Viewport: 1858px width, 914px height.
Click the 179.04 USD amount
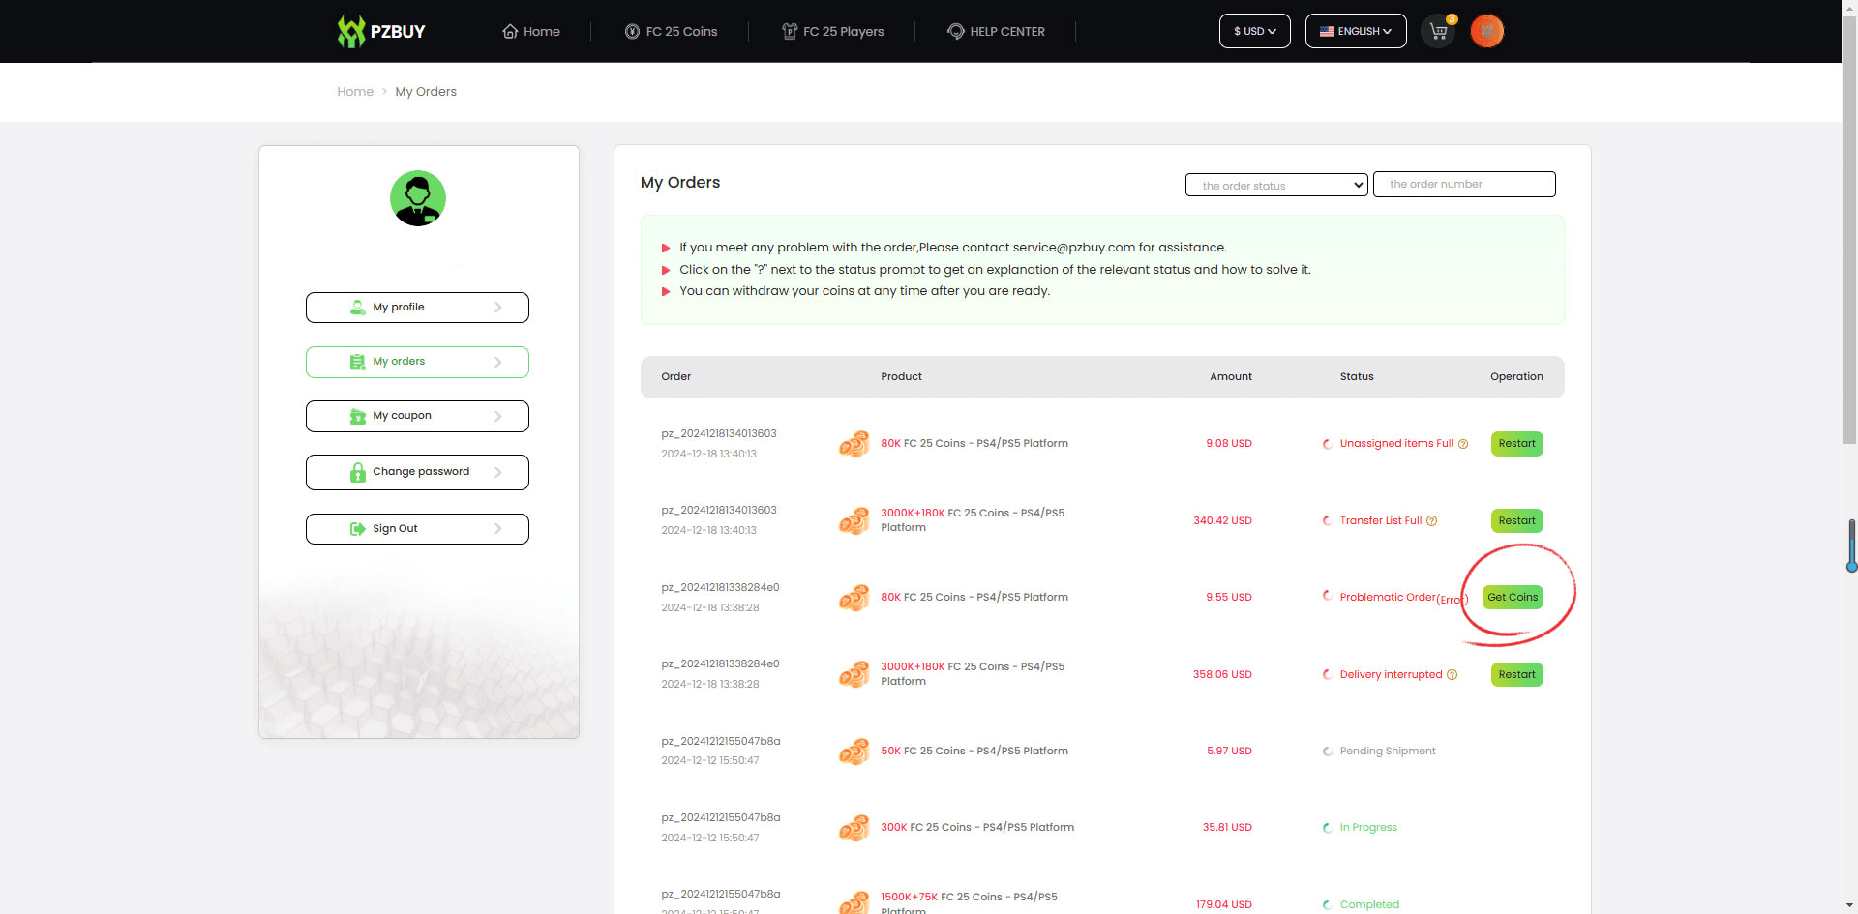pyautogui.click(x=1224, y=905)
